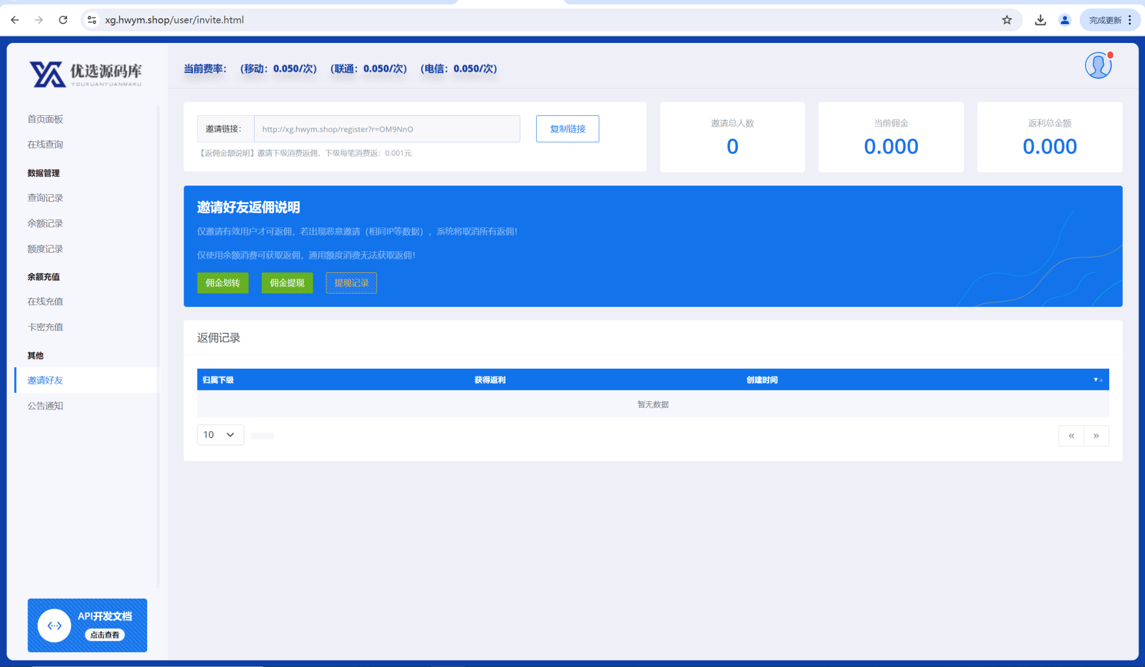Image resolution: width=1145 pixels, height=667 pixels.
Task: Go back with the browser back arrow
Action: click(x=15, y=20)
